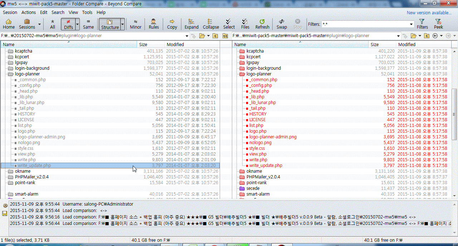Click the Files toolbar icon

(245, 24)
